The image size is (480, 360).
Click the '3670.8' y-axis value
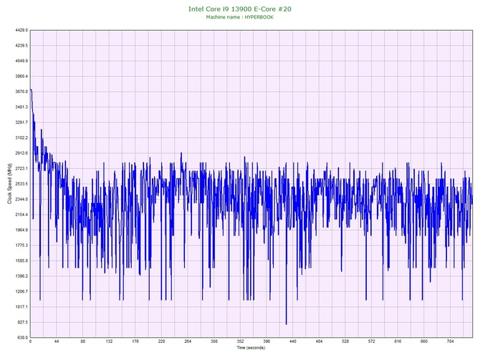[x=21, y=92]
